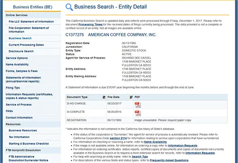This screenshot has height=163, width=238.
Task: Open PDF for SI-COMPLETE filing
Action: point(138,113)
